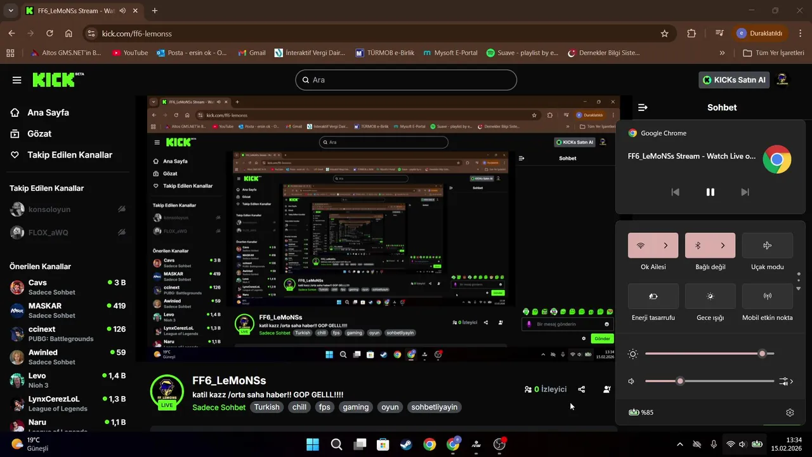Open Steam from the taskbar

point(406,444)
